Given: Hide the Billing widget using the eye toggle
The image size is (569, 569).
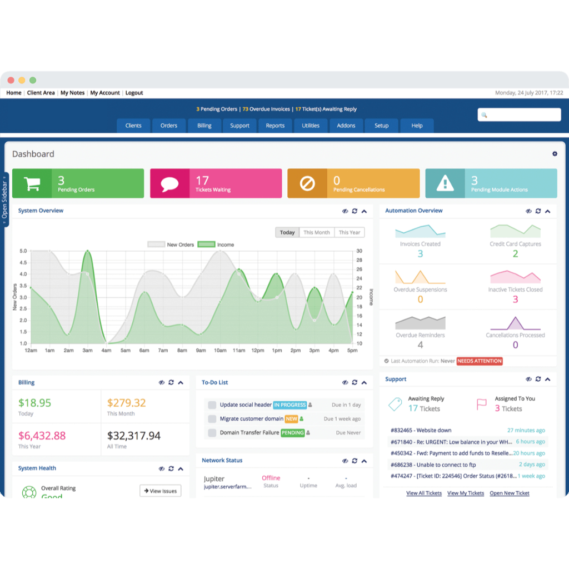Looking at the screenshot, I should 161,382.
